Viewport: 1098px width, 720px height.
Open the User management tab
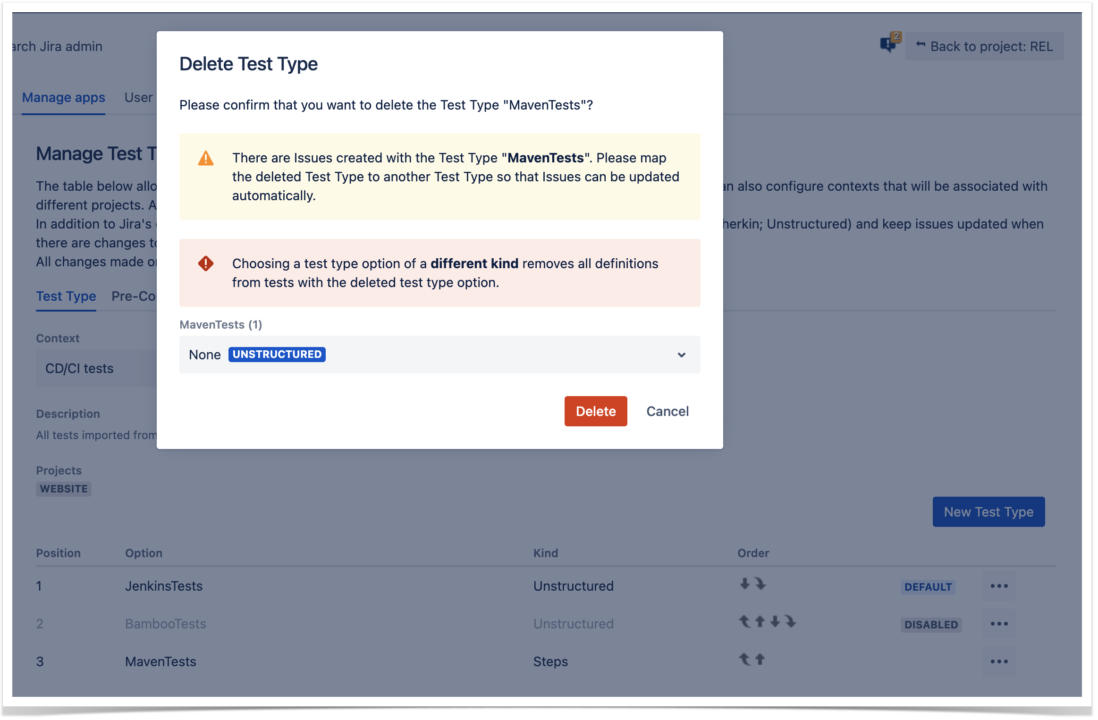click(138, 97)
